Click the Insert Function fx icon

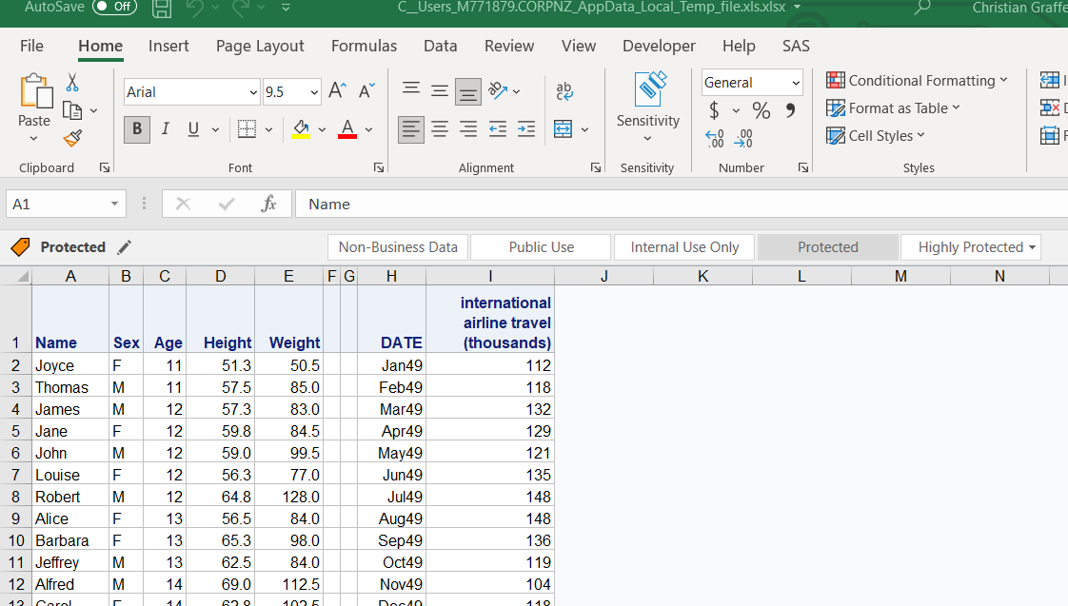tap(268, 204)
